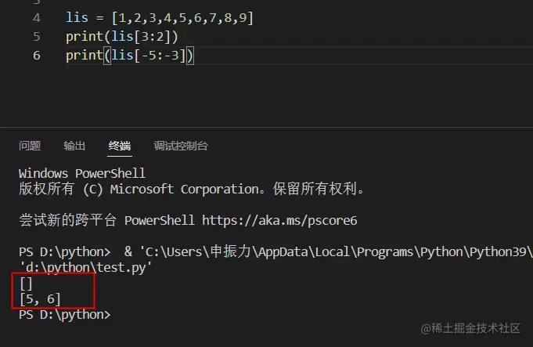Click line number 6 in the editor gutter

click(x=38, y=56)
